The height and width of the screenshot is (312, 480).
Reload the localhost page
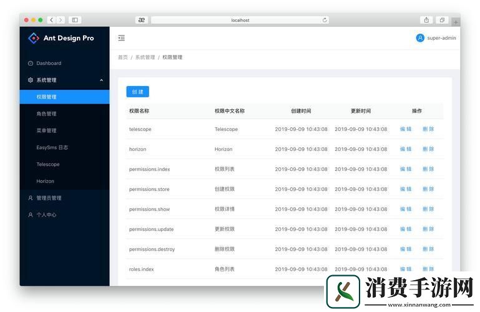coord(325,20)
